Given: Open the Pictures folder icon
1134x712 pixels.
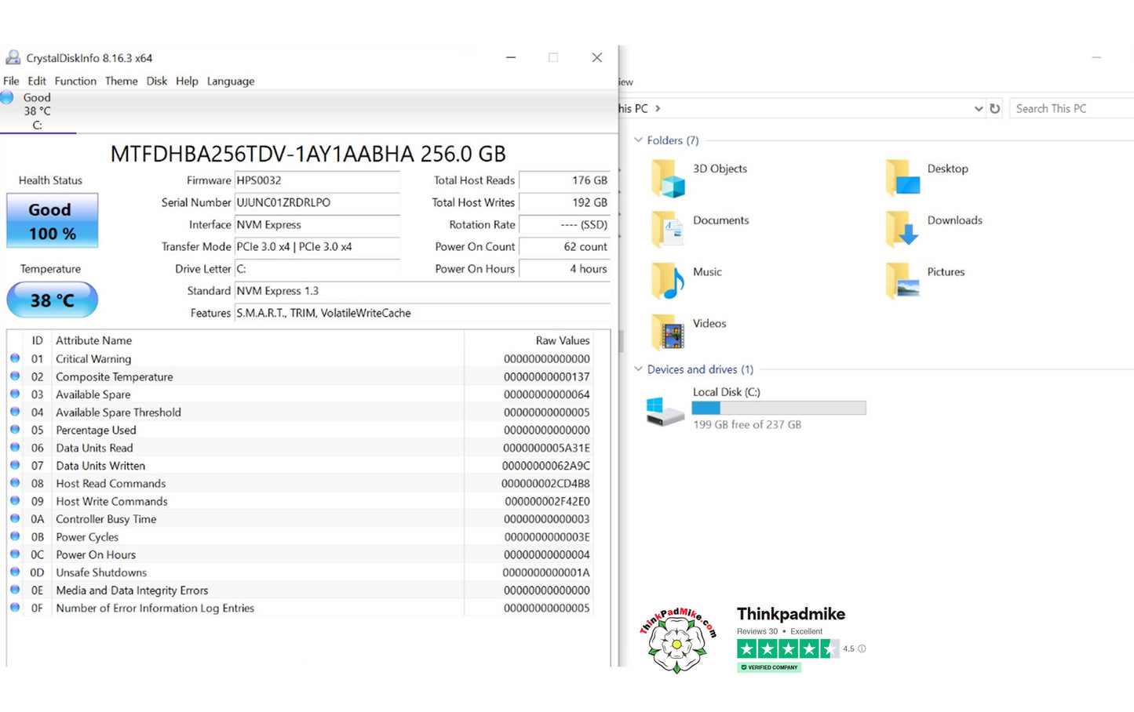Looking at the screenshot, I should [902, 281].
